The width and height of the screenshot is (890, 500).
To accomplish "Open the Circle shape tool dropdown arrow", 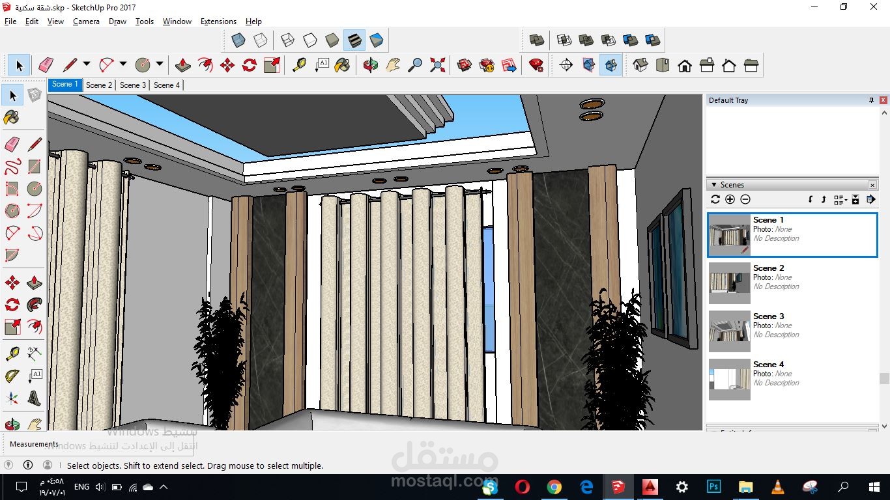I will pos(160,64).
